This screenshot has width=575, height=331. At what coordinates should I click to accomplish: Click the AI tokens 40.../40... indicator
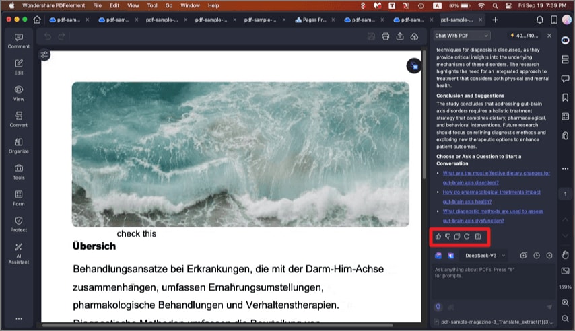click(x=525, y=36)
